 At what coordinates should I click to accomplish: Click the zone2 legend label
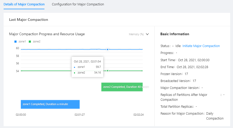(x=37, y=41)
